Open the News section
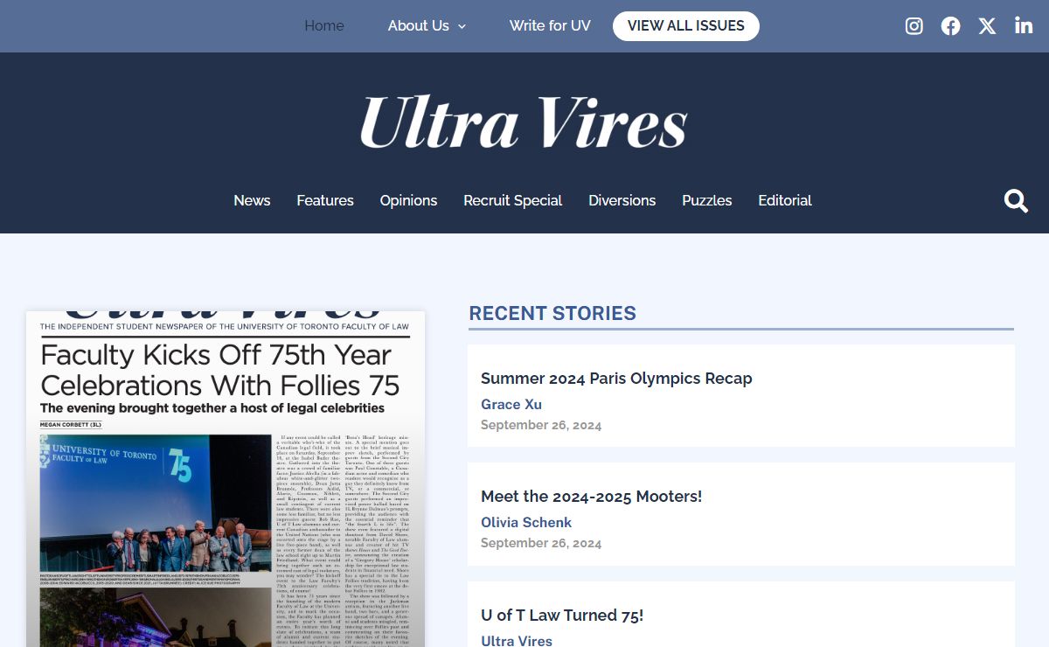Viewport: 1049px width, 647px height. 252,200
